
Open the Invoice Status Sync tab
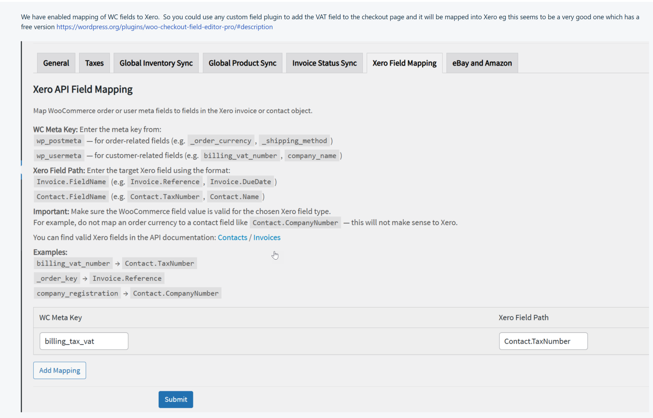point(324,63)
